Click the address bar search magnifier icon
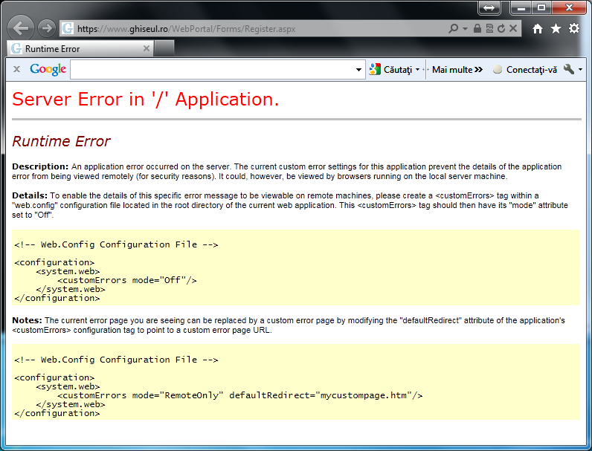The image size is (592, 451). pyautogui.click(x=454, y=28)
